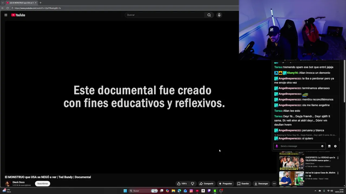Open the YouTube hamburger guide menu
Screen dimensions: 346x194
(x=6, y=15)
